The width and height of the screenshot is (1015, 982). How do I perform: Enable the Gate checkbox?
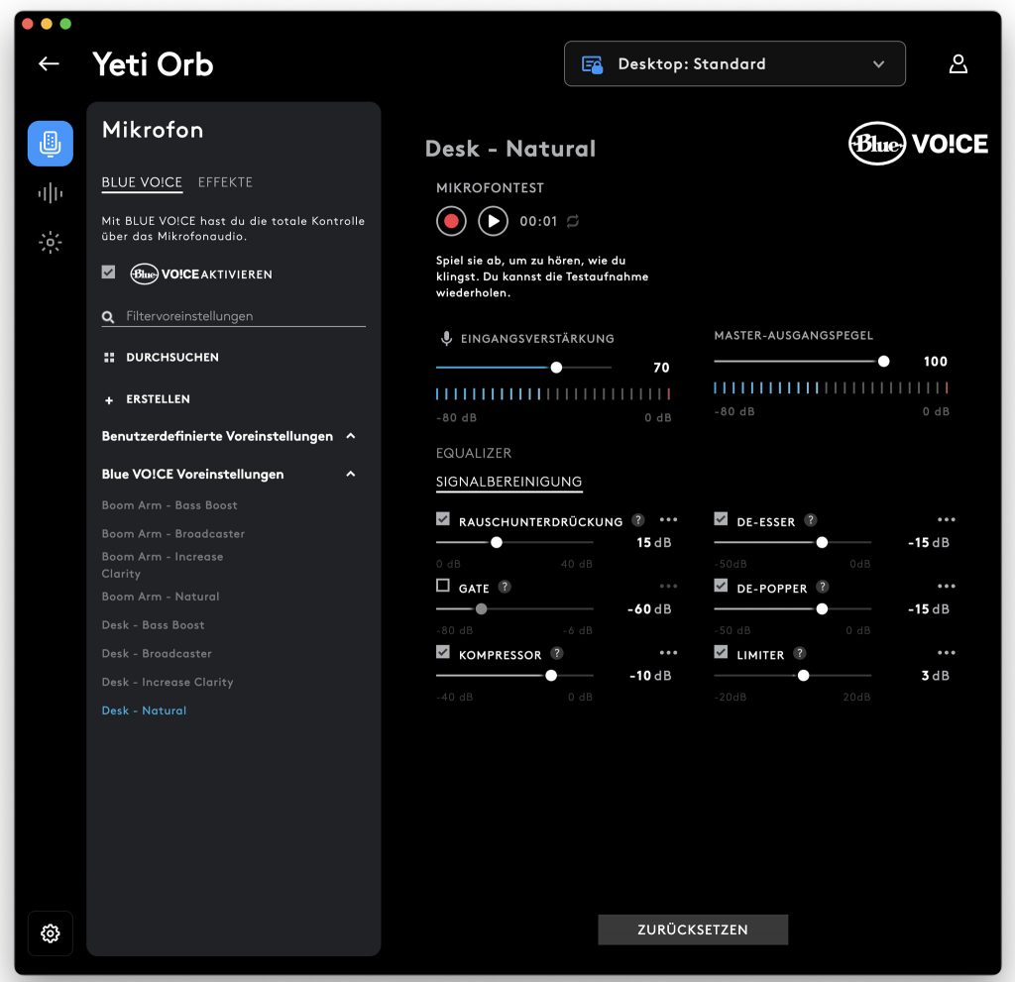443,586
